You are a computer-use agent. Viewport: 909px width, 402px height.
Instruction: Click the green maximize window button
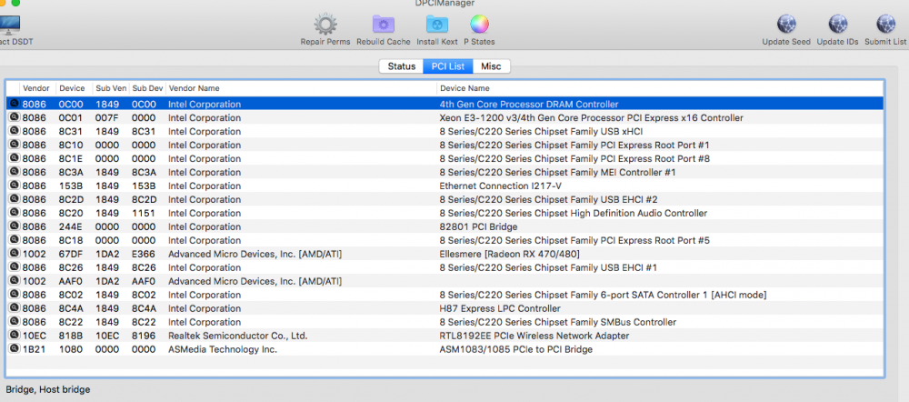tap(15, 3)
